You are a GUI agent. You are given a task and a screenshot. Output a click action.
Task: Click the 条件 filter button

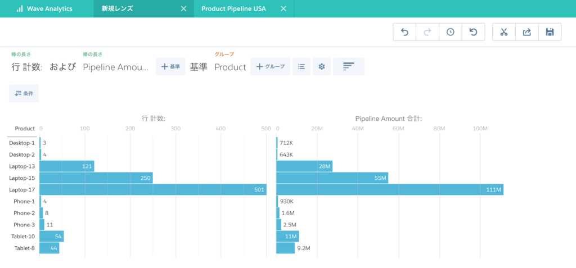pos(24,93)
